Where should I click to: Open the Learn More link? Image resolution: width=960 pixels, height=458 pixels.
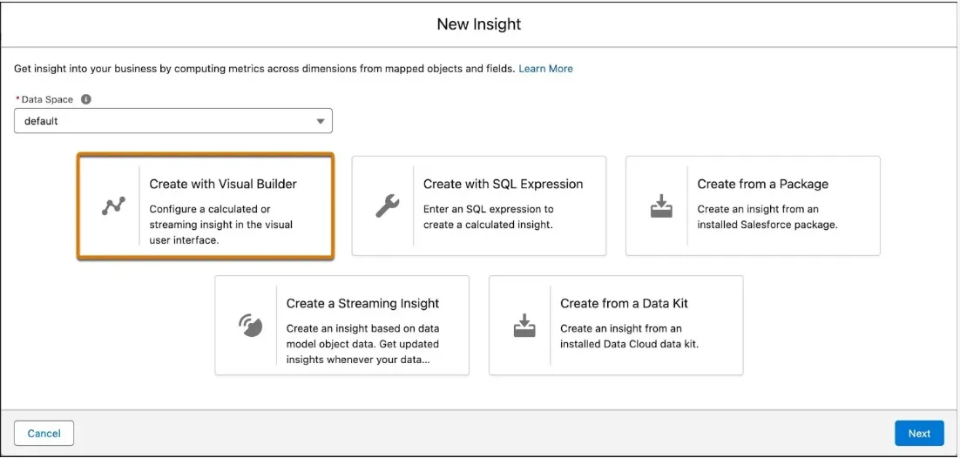[545, 68]
